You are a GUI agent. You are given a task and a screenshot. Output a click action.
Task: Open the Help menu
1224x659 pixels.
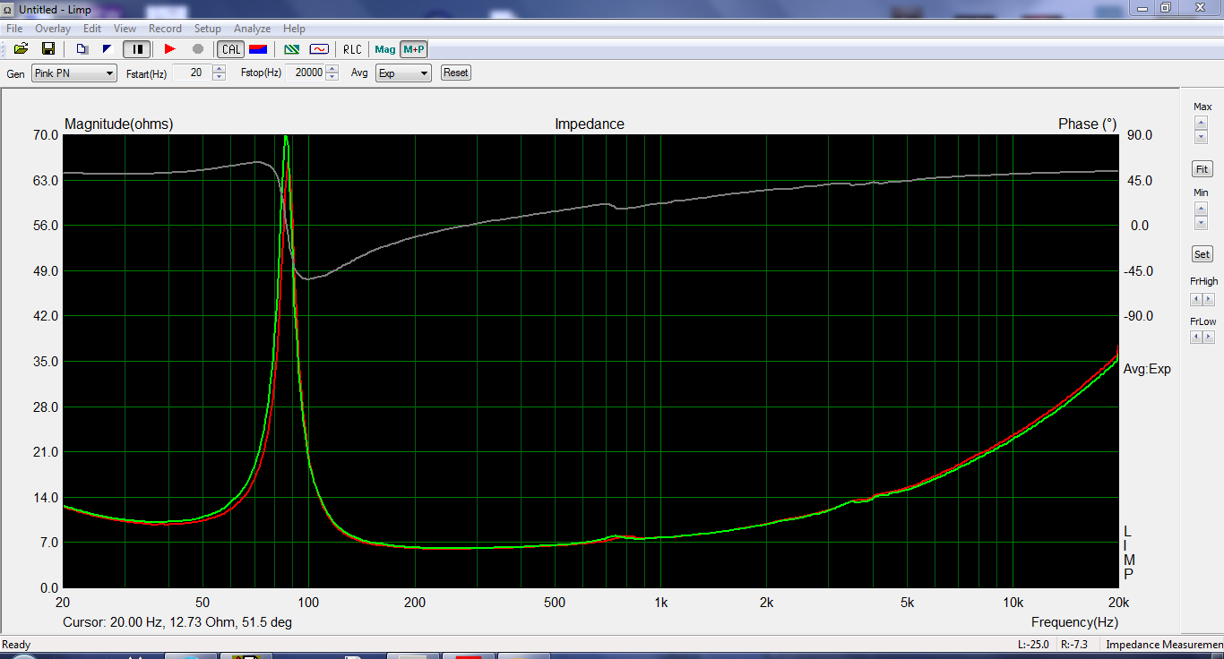tap(294, 29)
